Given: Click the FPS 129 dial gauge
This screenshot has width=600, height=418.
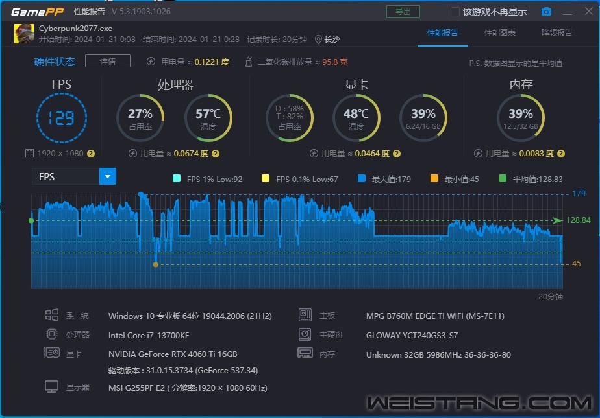Looking at the screenshot, I should (x=62, y=118).
